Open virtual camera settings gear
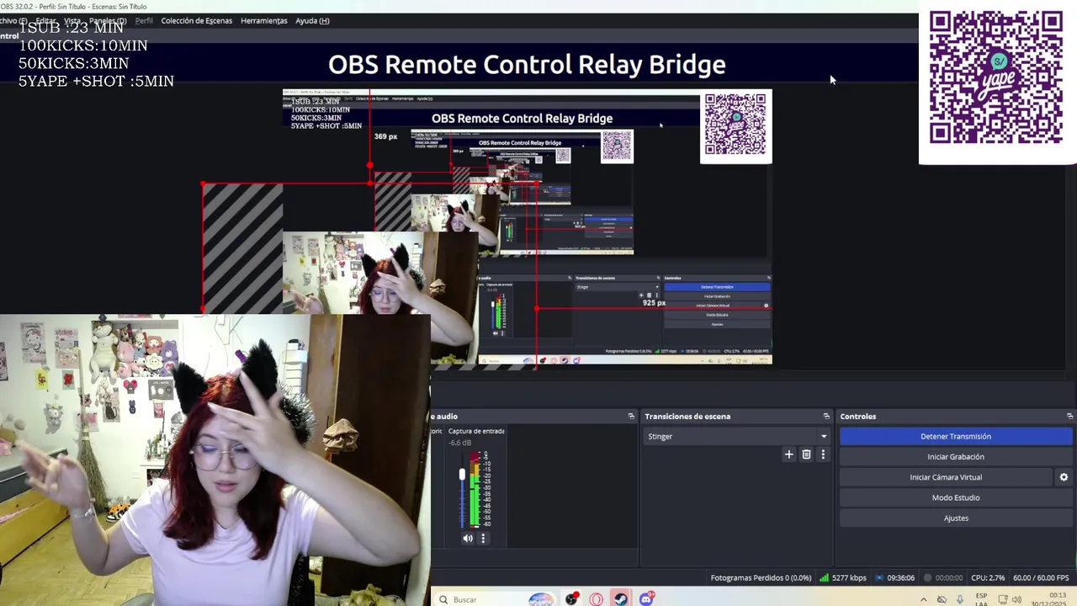This screenshot has width=1077, height=606. click(1064, 477)
